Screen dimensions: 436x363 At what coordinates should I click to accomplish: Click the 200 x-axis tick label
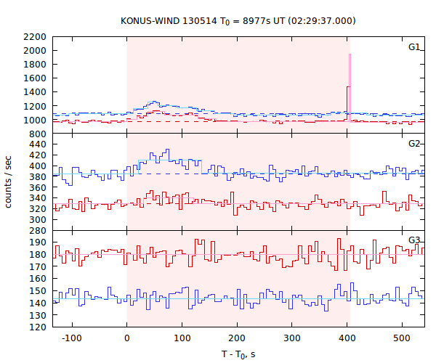click(237, 338)
